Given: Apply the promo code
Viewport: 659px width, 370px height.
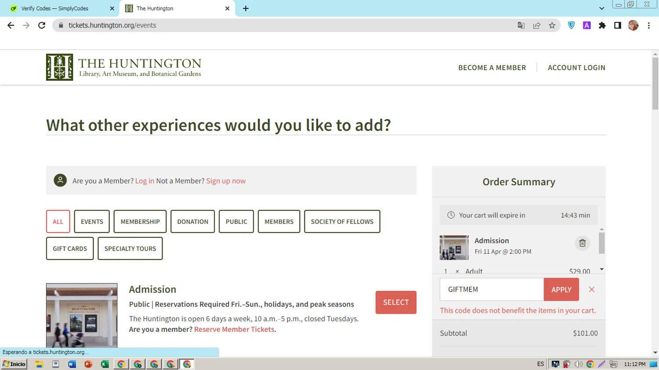Looking at the screenshot, I should point(561,290).
